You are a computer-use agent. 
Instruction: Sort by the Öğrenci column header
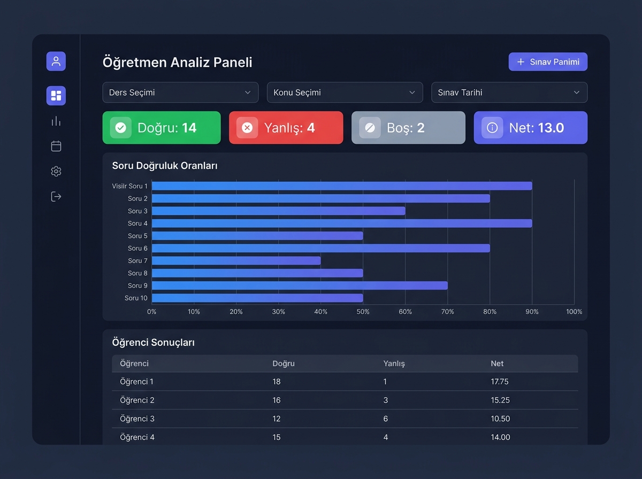pyautogui.click(x=134, y=364)
